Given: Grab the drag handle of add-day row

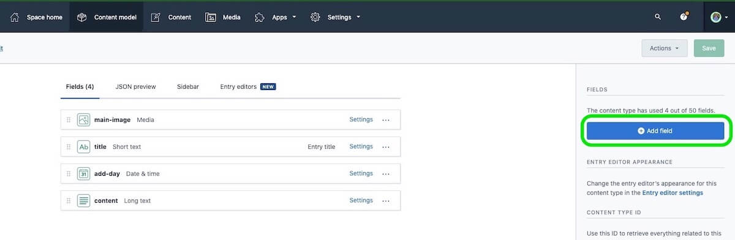Looking at the screenshot, I should coord(69,174).
